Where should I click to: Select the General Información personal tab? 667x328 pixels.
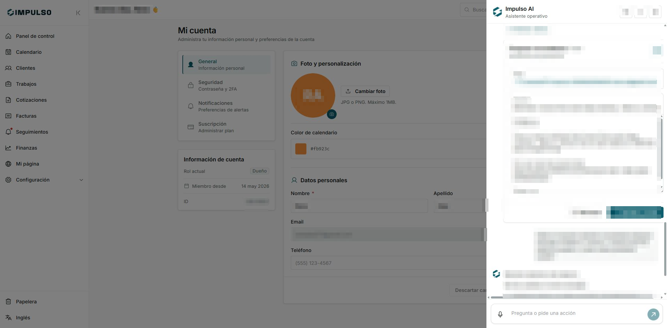pyautogui.click(x=227, y=65)
